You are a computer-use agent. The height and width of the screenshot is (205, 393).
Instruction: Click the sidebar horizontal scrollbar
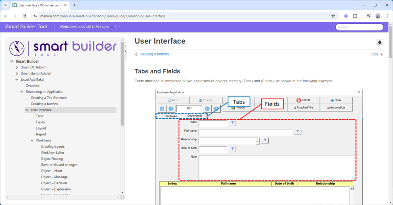coord(63,197)
